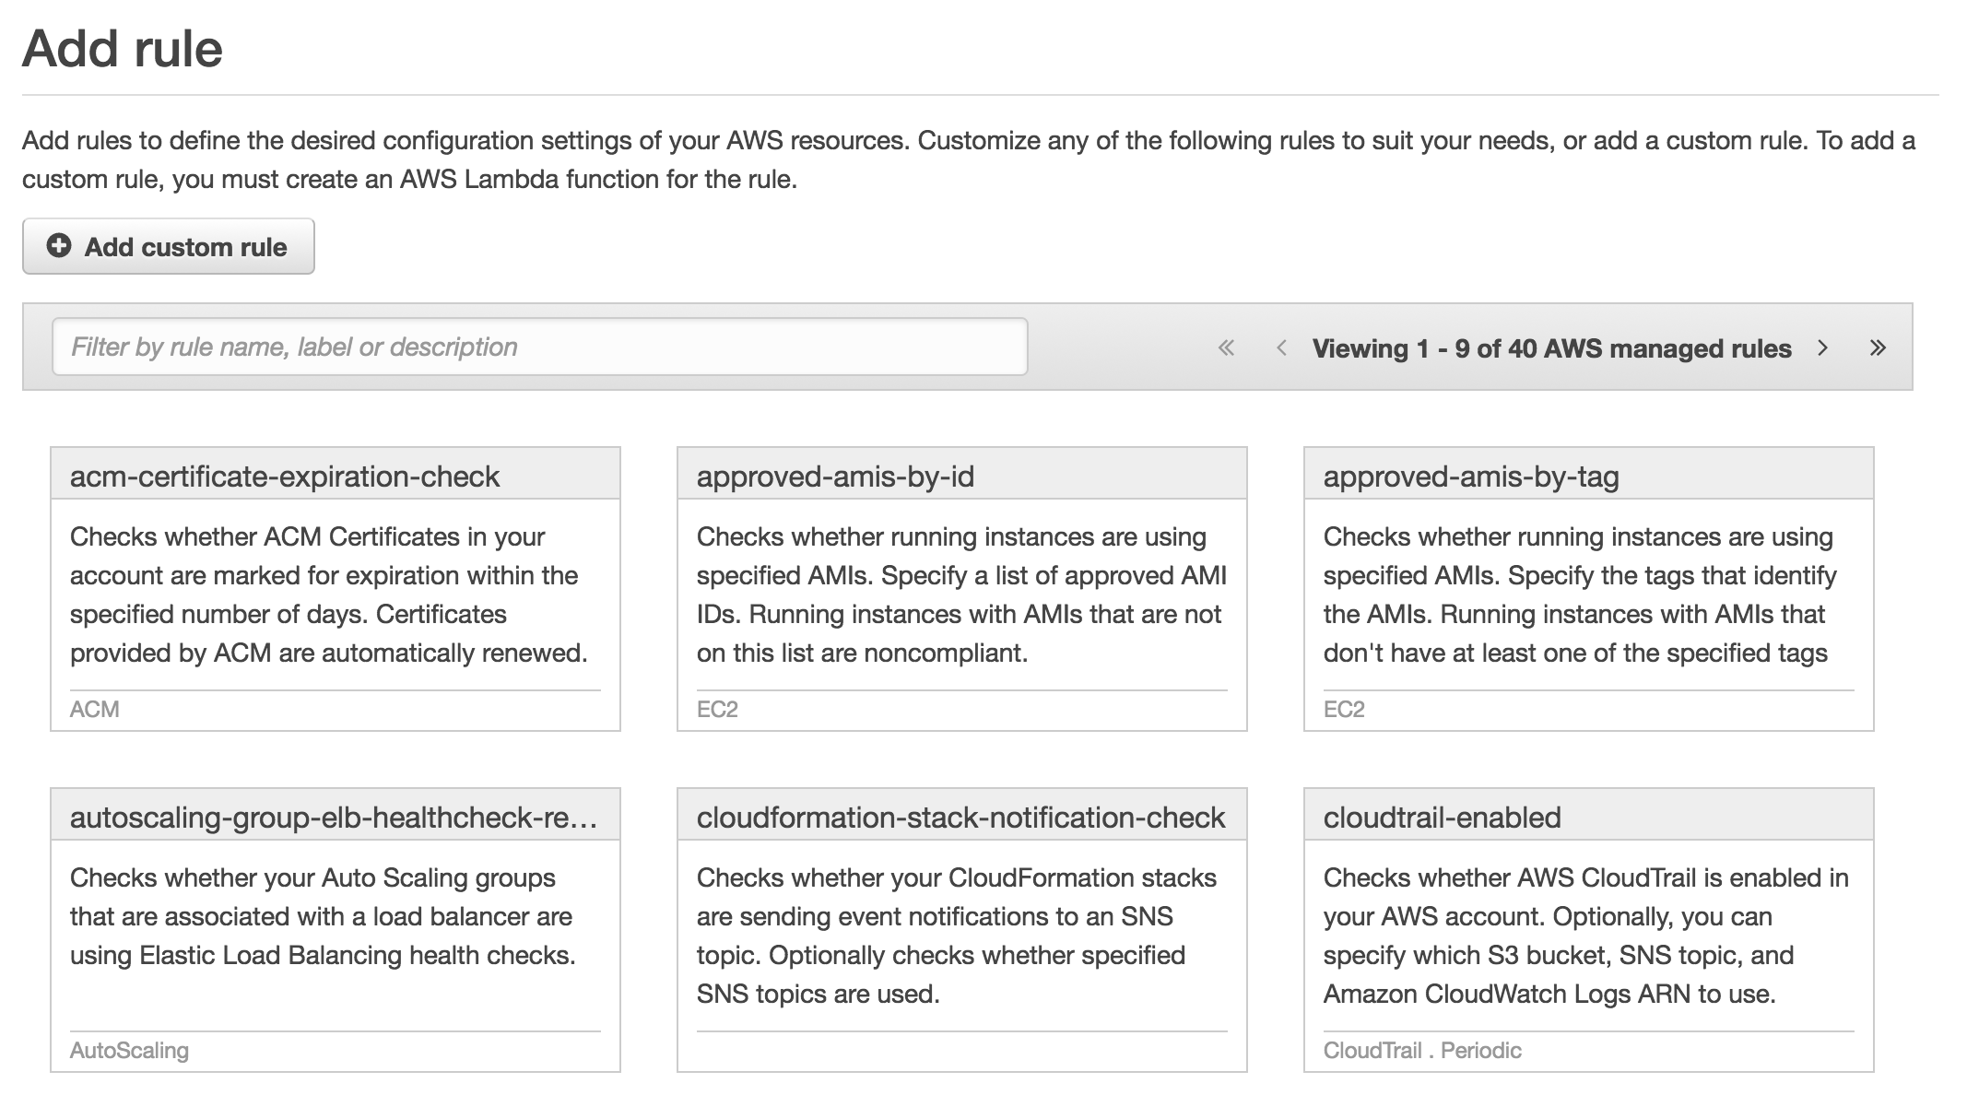This screenshot has height=1095, width=1967.
Task: Click the ACM Certificates description text
Action: (x=328, y=595)
